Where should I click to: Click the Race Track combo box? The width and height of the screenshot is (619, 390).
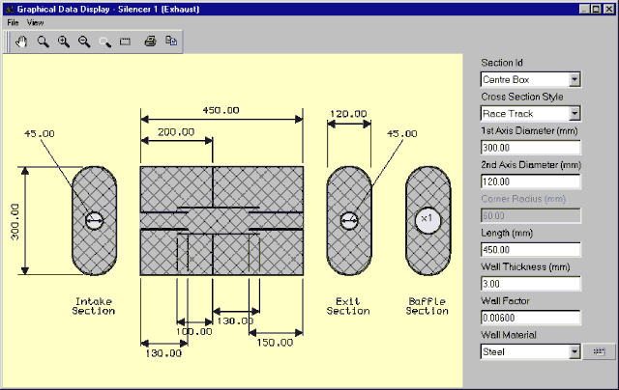point(531,114)
